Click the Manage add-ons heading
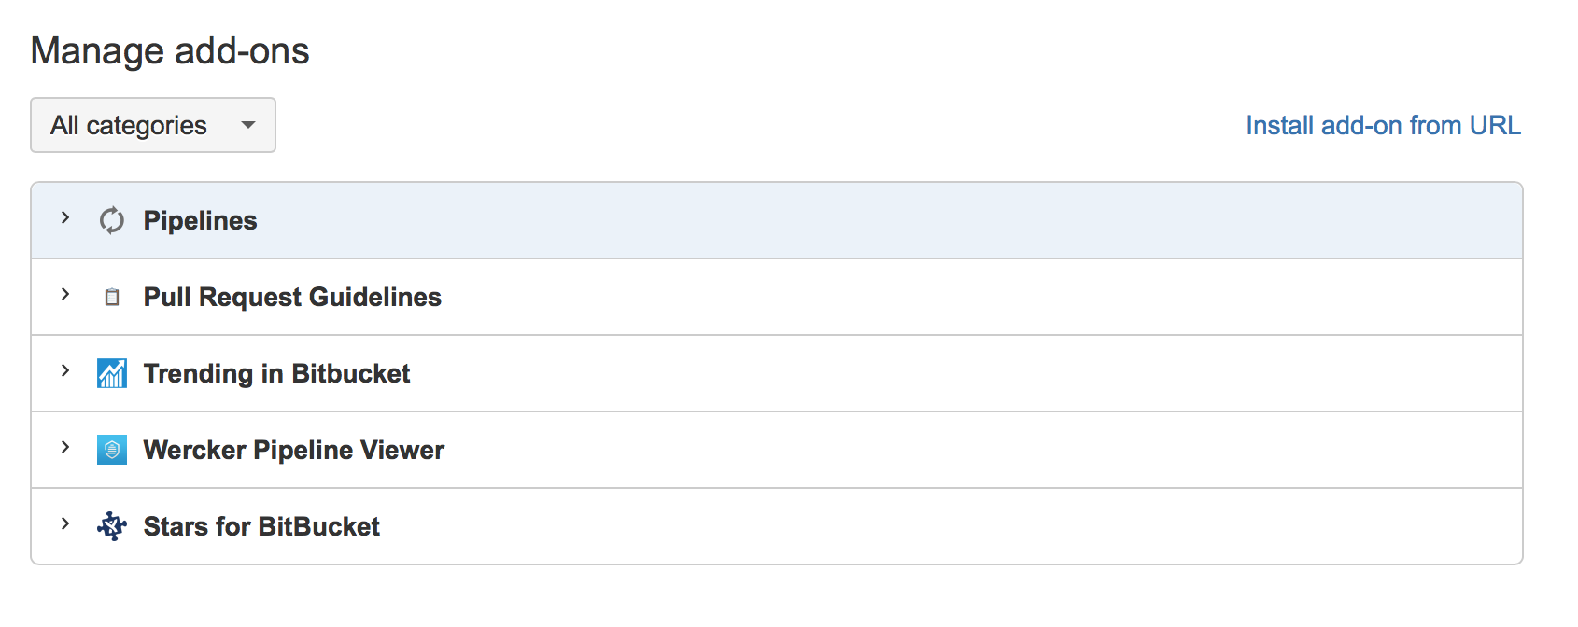1578x627 pixels. 170,51
